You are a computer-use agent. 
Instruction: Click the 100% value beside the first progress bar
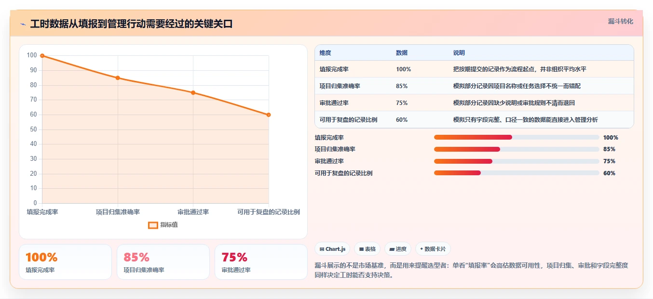[x=611, y=138]
